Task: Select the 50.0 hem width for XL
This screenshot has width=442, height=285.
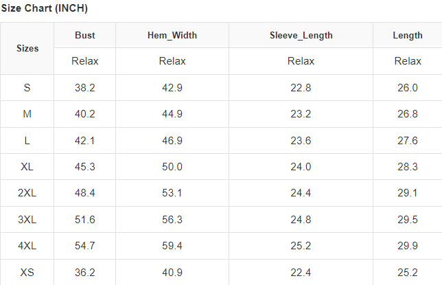Action: 172,167
